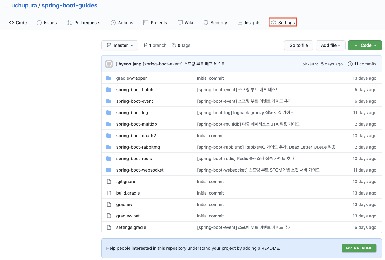Open the green Code download dropdown

click(x=365, y=45)
